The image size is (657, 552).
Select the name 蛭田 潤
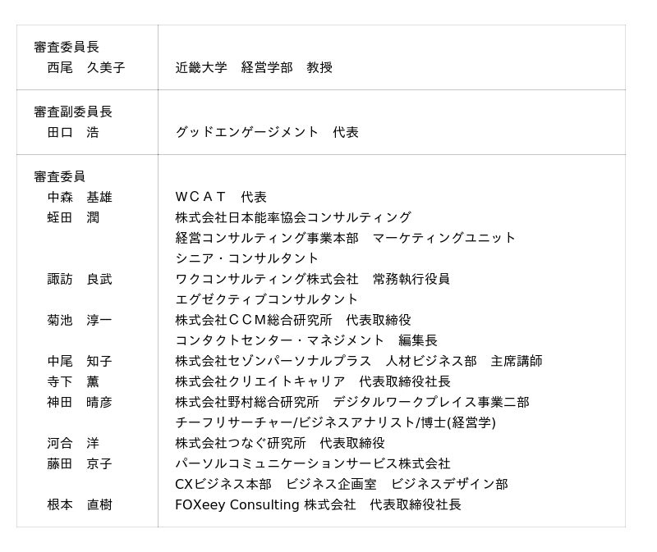click(x=73, y=217)
